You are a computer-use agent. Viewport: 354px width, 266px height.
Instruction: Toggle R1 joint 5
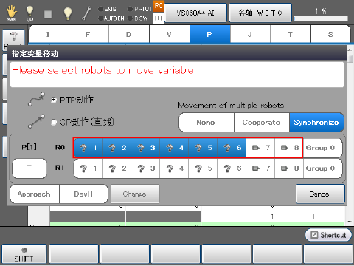point(203,168)
